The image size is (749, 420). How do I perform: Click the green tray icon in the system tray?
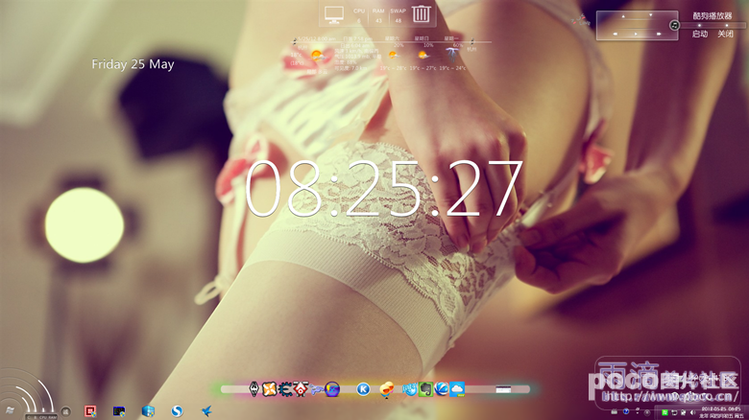point(664,412)
